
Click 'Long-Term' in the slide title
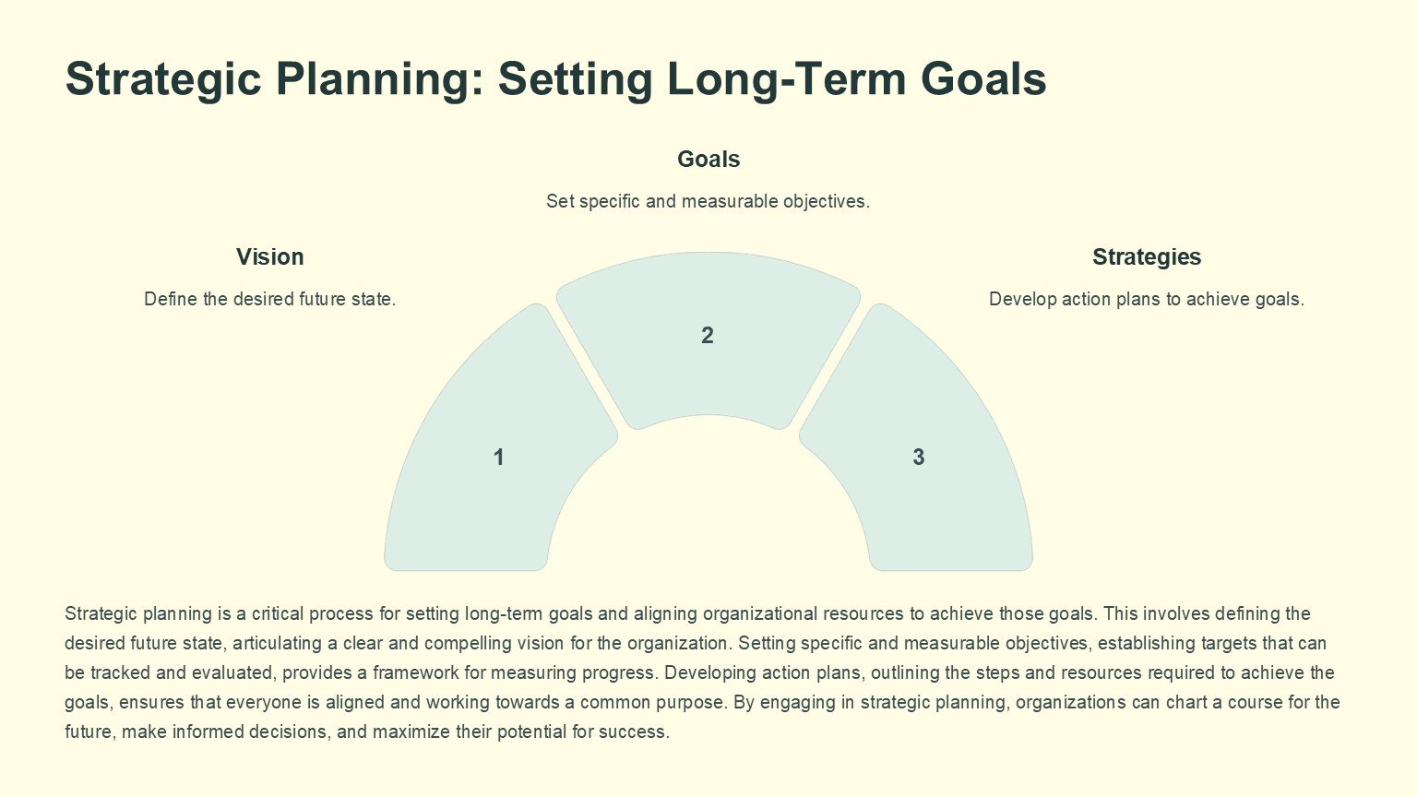[786, 79]
